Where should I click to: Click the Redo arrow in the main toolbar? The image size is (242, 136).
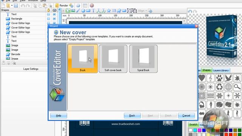point(28,6)
